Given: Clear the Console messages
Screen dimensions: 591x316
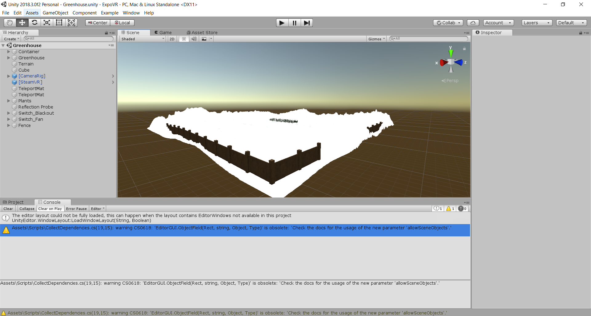Looking at the screenshot, I should click(x=8, y=208).
